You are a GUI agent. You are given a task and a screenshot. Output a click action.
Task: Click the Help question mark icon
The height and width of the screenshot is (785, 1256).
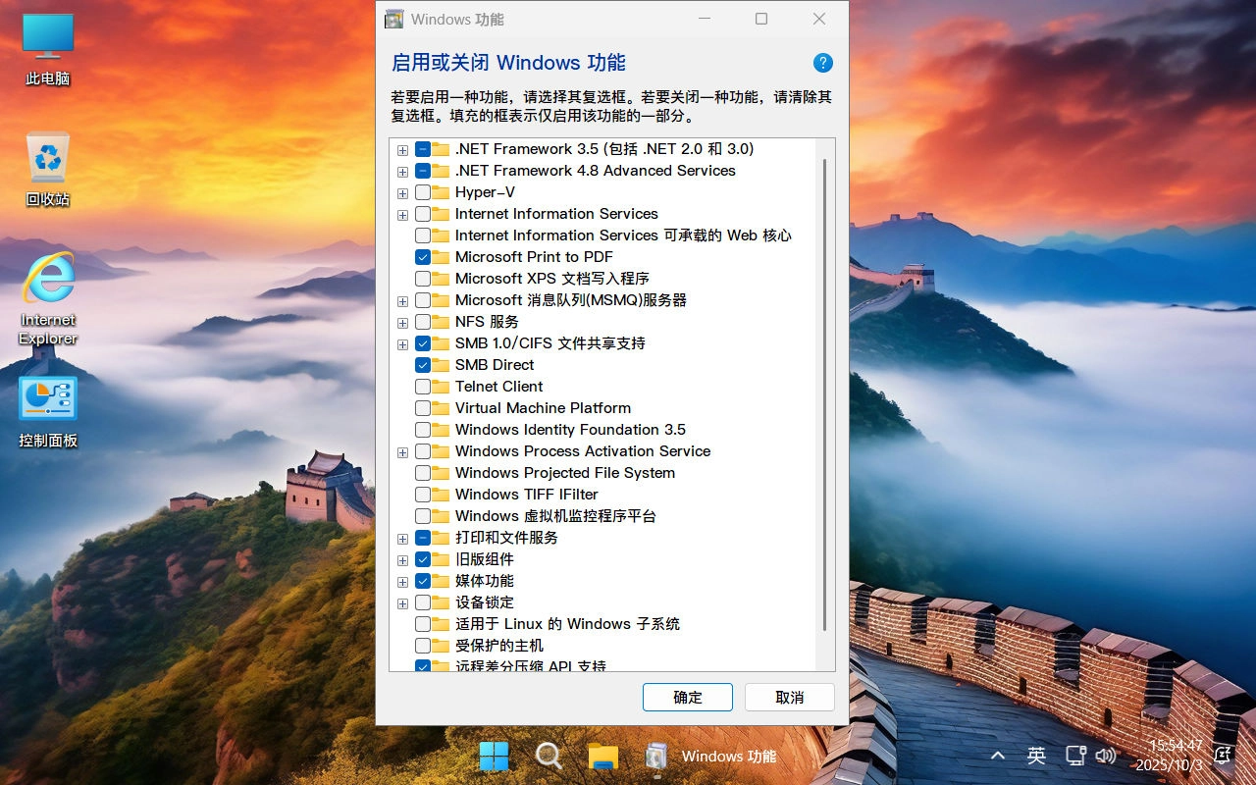823,62
